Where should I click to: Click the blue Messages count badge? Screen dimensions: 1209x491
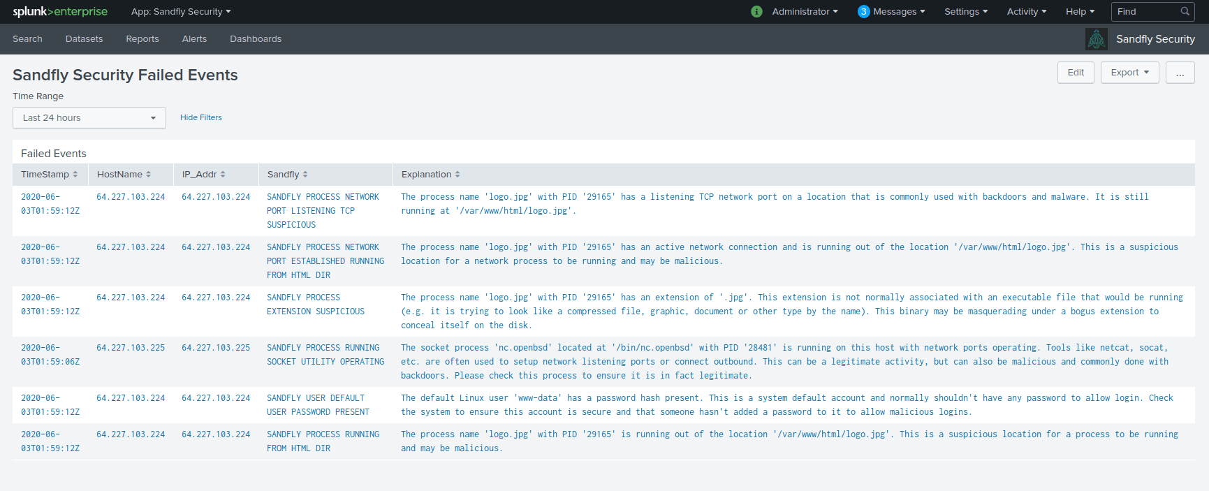tap(864, 11)
